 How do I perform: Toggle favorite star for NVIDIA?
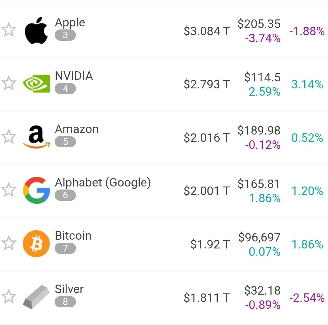coord(9,83)
